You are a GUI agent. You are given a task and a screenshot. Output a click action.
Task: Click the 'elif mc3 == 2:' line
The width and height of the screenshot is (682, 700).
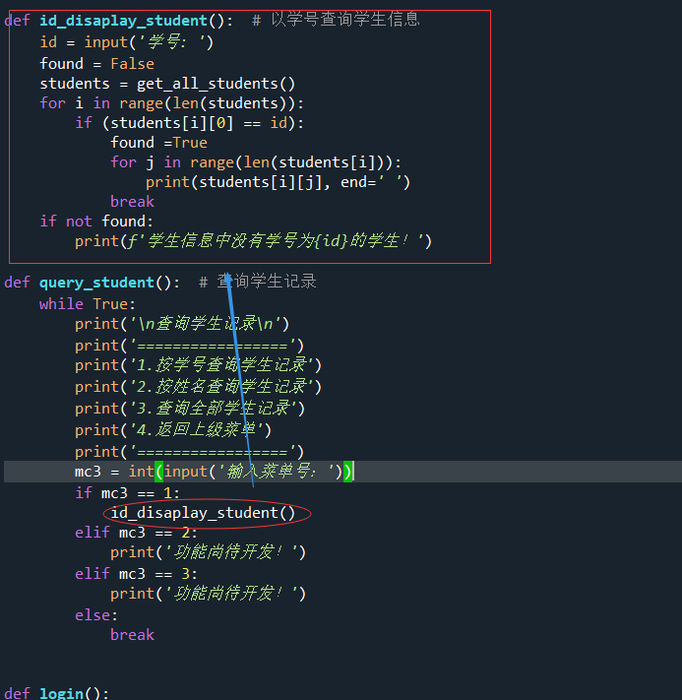(x=136, y=533)
